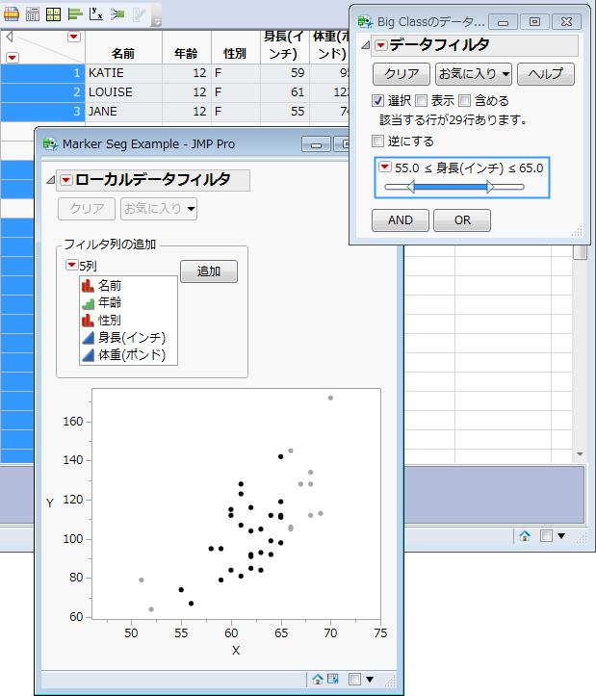Open 身長(インチ) filter red triangle menu
The height and width of the screenshot is (696, 596).
[384, 168]
